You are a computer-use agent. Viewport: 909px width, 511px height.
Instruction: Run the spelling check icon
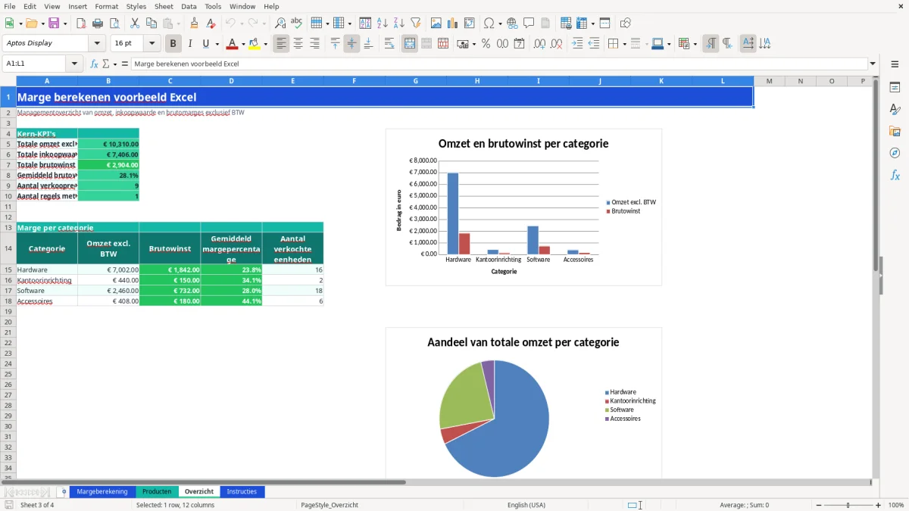297,23
